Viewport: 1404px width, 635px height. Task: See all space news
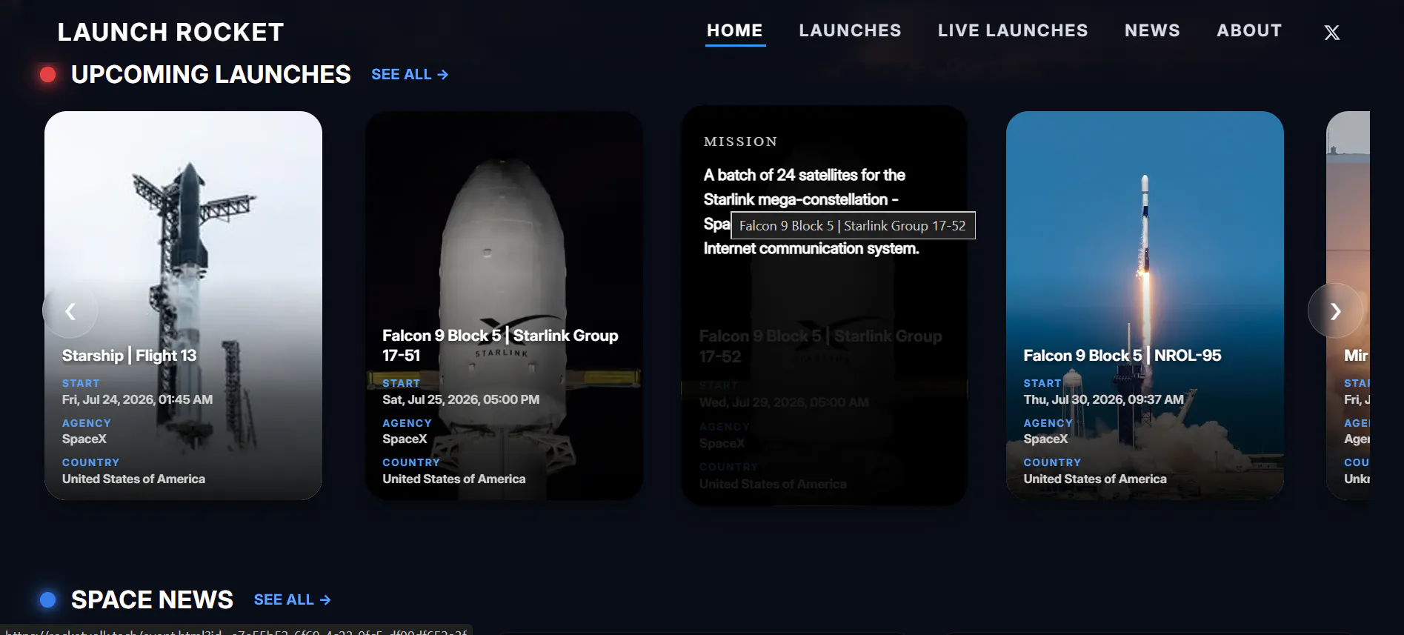pyautogui.click(x=293, y=599)
